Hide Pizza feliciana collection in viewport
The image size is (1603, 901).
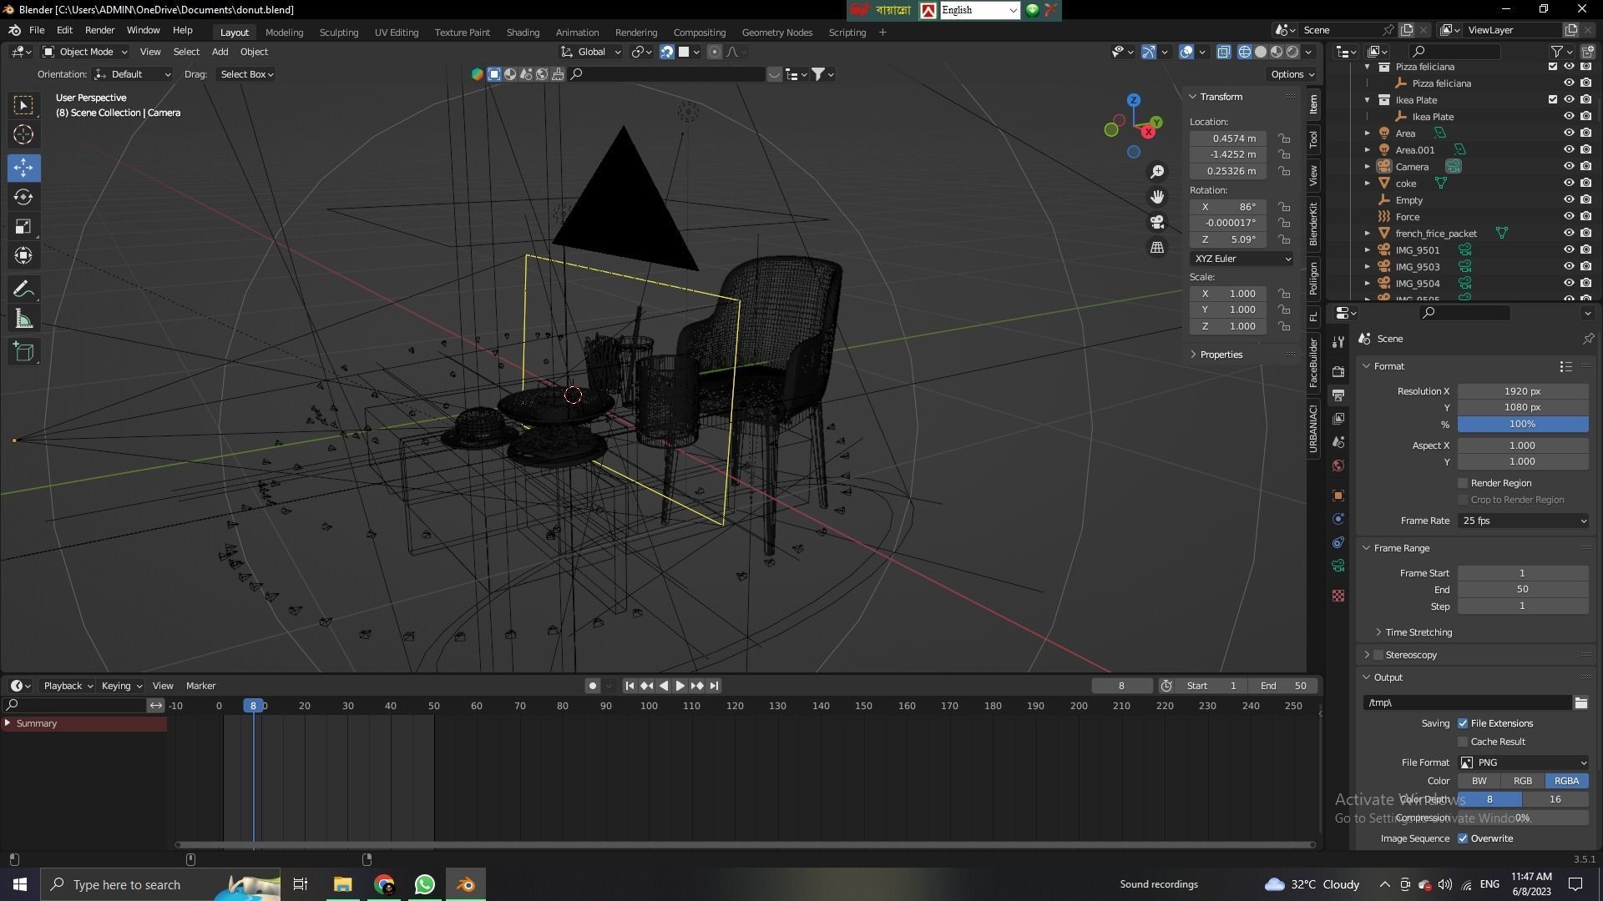[x=1569, y=67]
